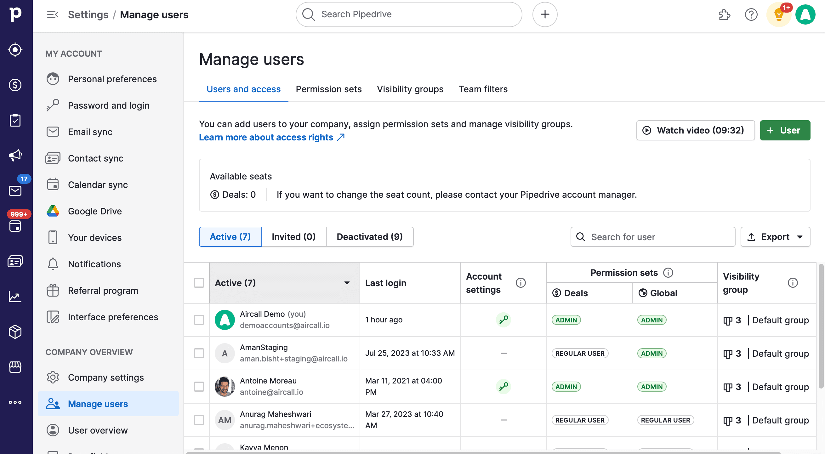The height and width of the screenshot is (454, 825).
Task: Select the Products box icon
Action: coord(15,332)
